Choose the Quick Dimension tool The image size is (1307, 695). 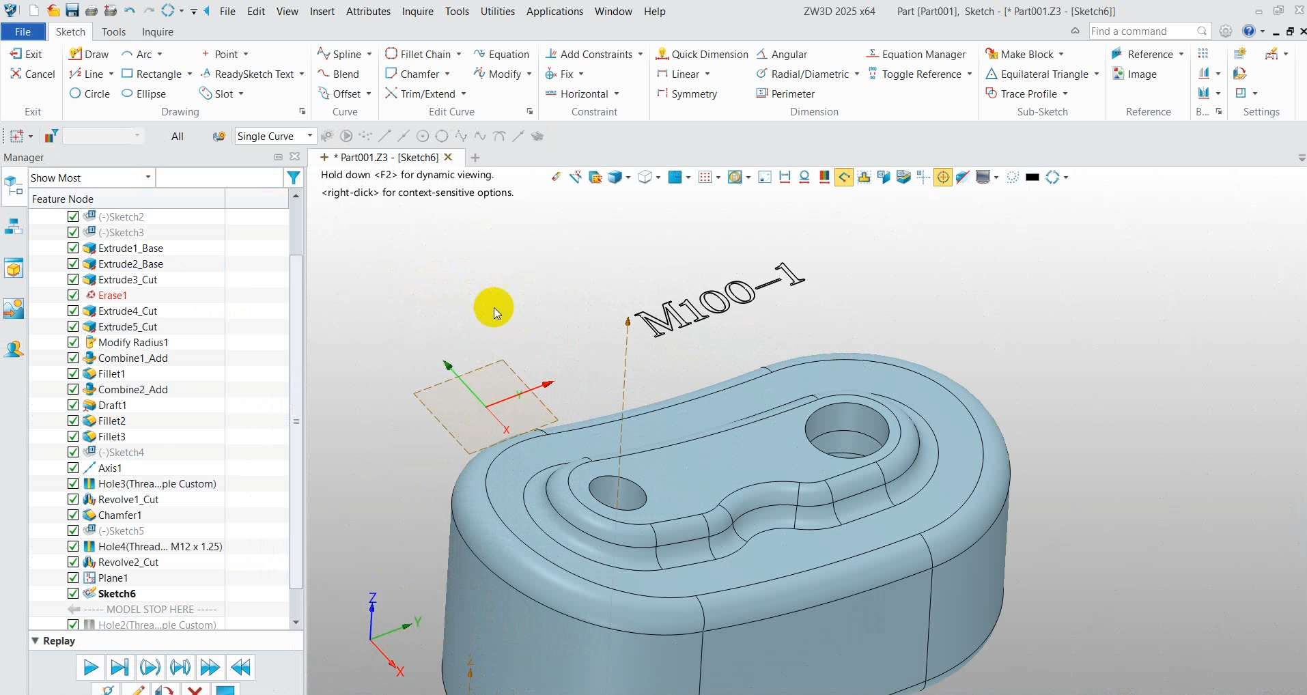coord(702,54)
